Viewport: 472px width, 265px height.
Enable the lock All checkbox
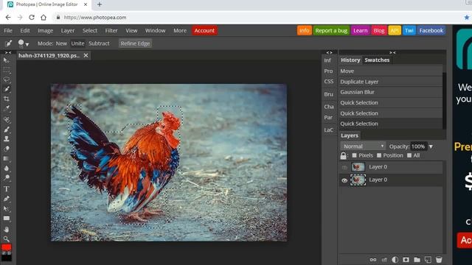pos(409,155)
